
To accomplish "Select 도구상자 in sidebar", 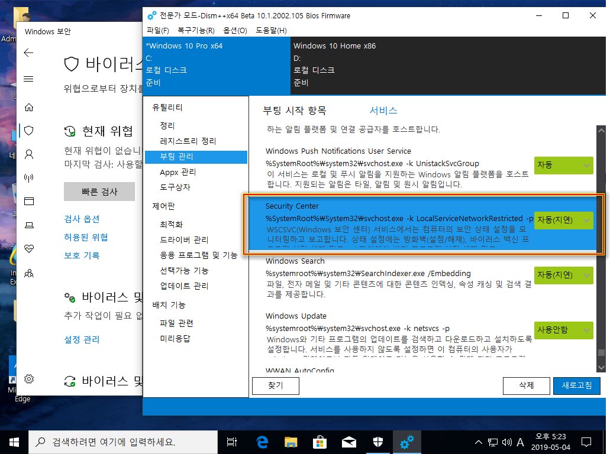I will tap(175, 187).
